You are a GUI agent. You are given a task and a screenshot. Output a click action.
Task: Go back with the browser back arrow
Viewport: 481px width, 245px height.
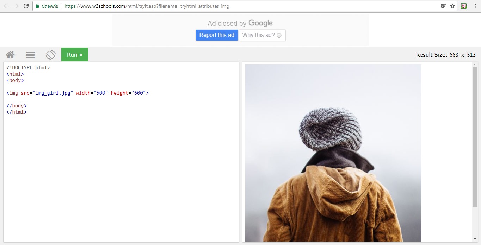6,6
